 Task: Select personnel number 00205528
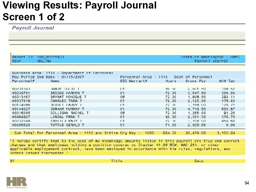click(21, 125)
